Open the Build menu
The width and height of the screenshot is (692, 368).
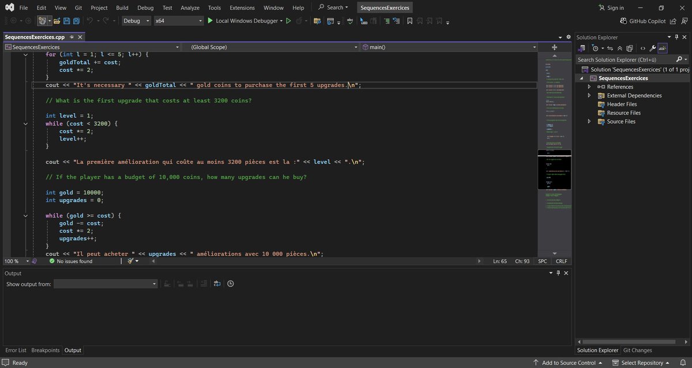coord(122,8)
